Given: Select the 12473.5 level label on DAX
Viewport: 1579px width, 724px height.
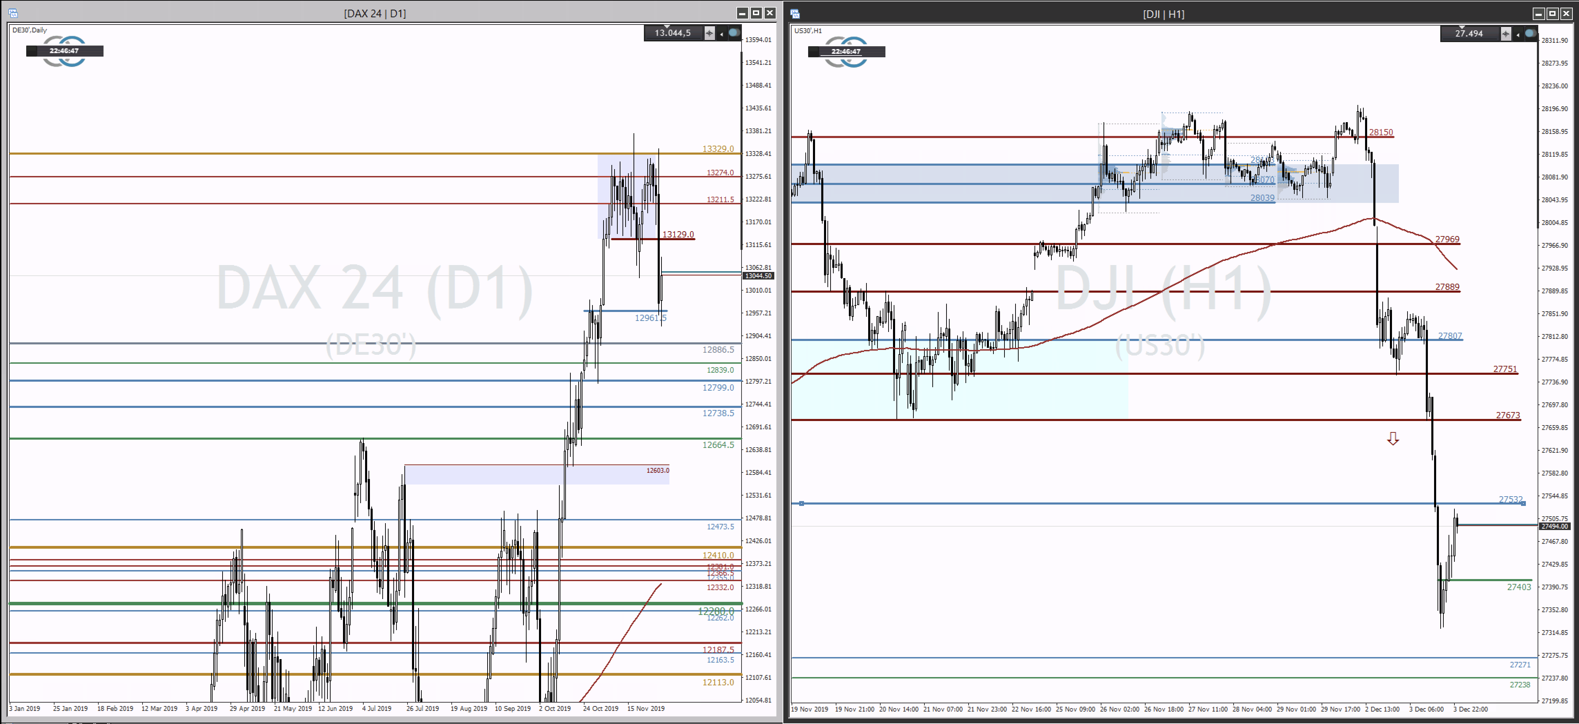Looking at the screenshot, I should (719, 527).
